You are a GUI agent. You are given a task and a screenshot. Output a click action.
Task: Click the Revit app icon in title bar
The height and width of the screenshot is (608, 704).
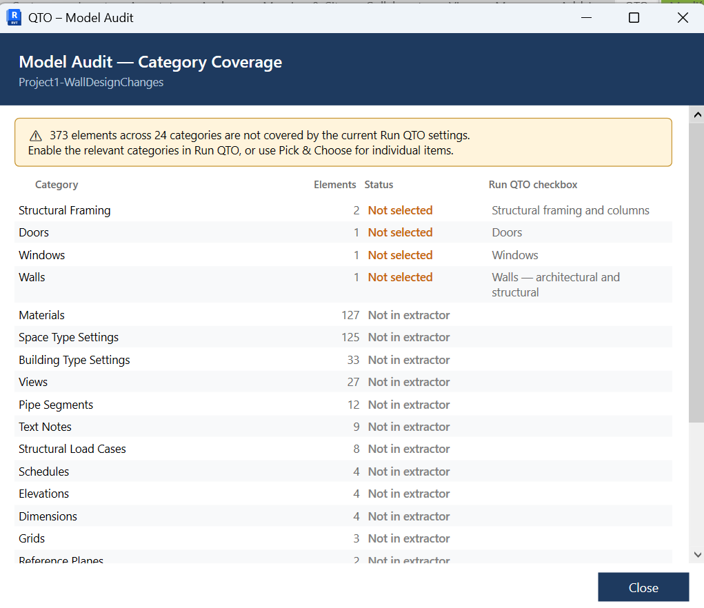tap(14, 17)
